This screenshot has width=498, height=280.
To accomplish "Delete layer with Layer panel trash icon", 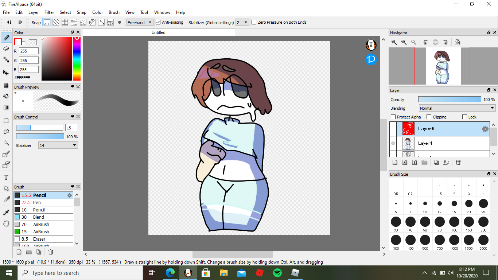I will click(458, 162).
